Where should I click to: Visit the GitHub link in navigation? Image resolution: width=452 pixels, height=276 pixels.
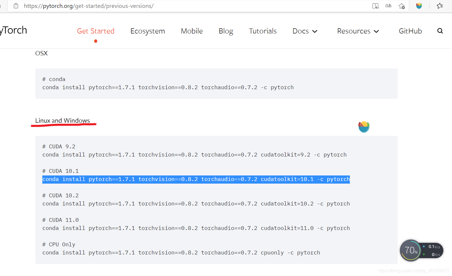[410, 31]
